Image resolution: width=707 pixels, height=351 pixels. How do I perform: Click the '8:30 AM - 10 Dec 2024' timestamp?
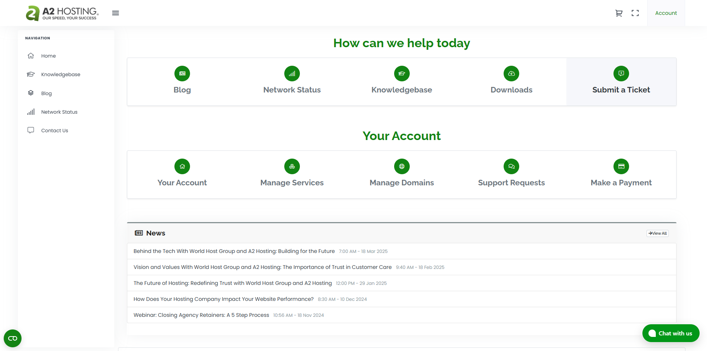pos(342,299)
